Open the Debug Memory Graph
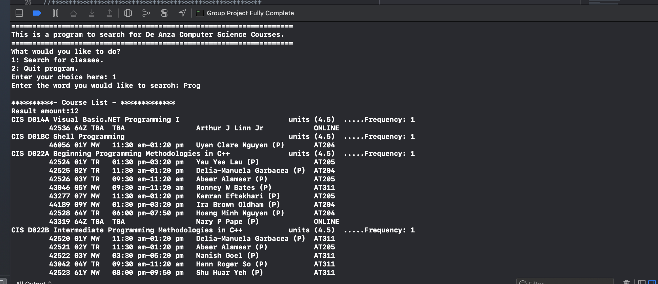 (146, 13)
